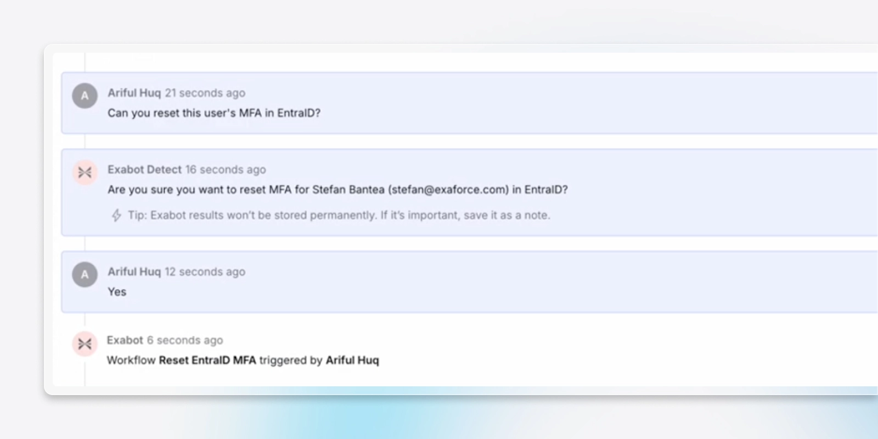Click the "Exabot" name dated 6 seconds ago

point(125,340)
